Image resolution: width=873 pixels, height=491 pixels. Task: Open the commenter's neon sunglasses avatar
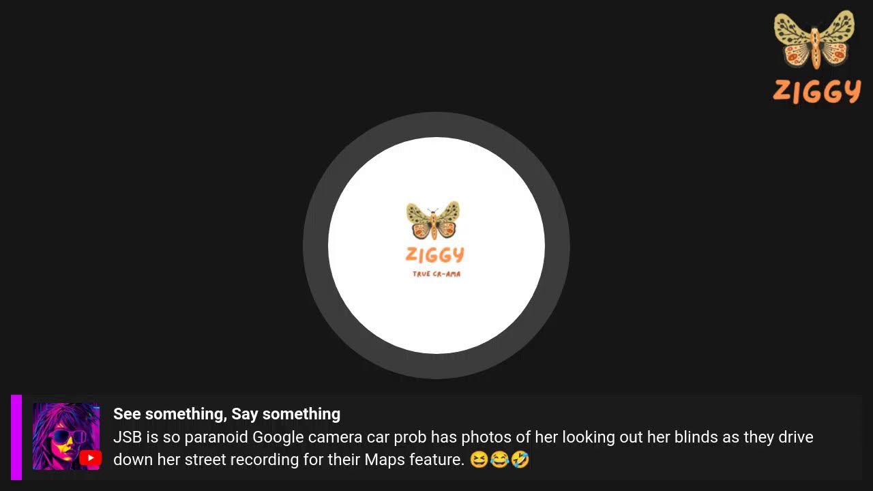(x=66, y=436)
